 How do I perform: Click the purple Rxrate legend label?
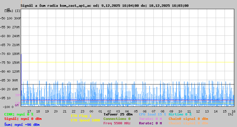click(150, 123)
